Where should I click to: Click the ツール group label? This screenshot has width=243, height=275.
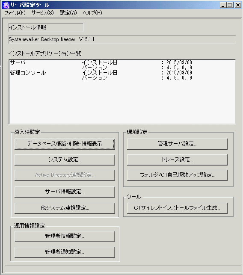tap(134, 197)
